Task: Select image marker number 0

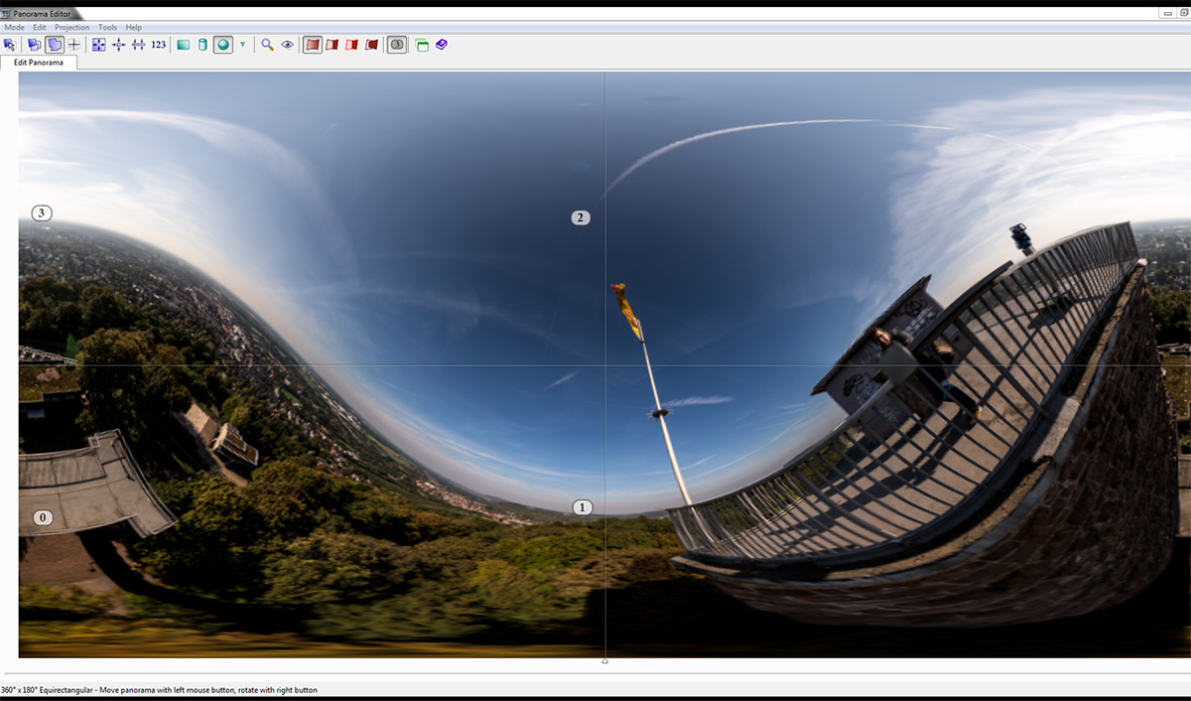Action: [x=42, y=517]
